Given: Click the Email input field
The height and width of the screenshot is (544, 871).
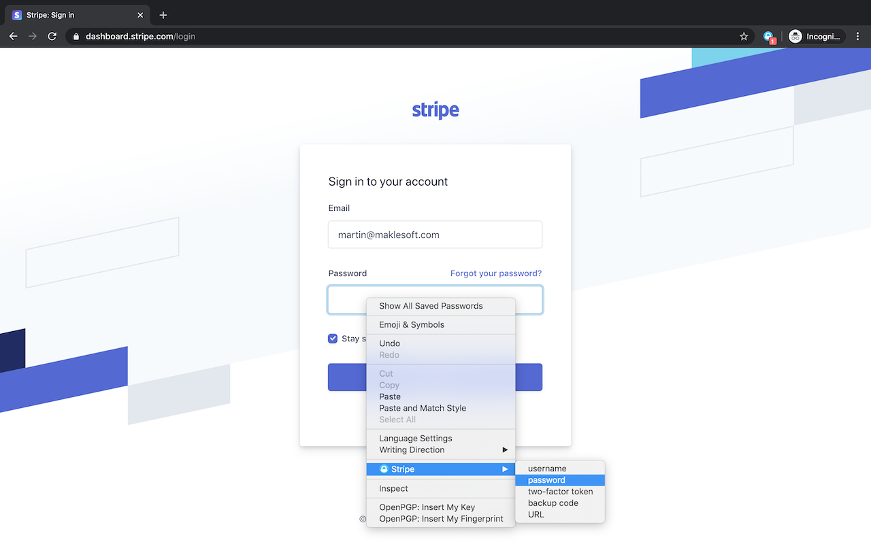Looking at the screenshot, I should click(435, 235).
